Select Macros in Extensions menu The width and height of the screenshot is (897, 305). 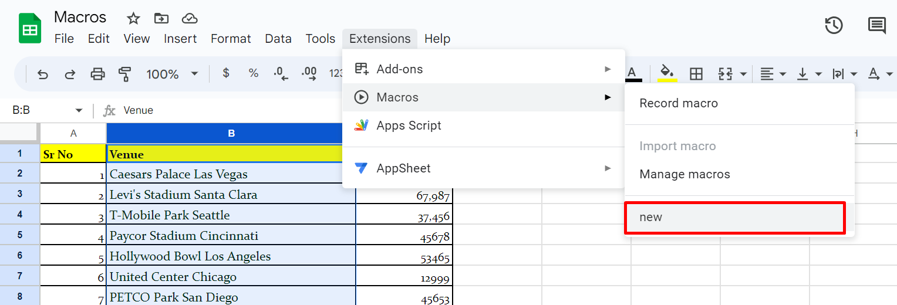pyautogui.click(x=483, y=97)
